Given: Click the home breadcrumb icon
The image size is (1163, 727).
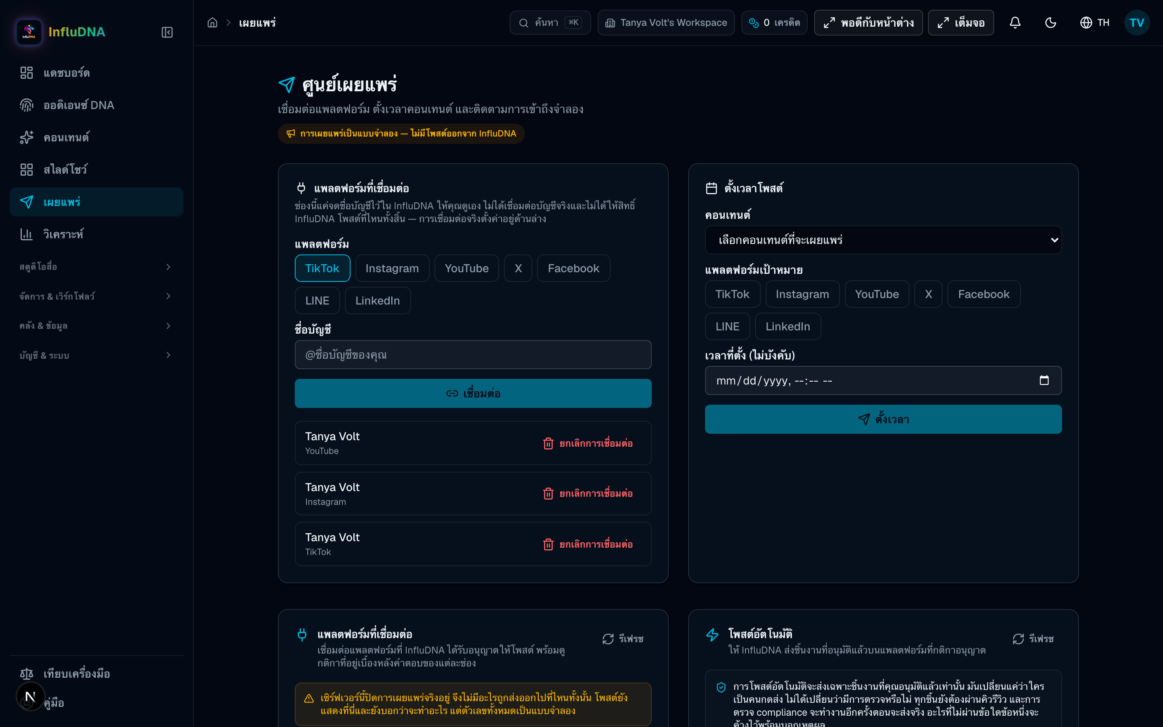Looking at the screenshot, I should (212, 23).
